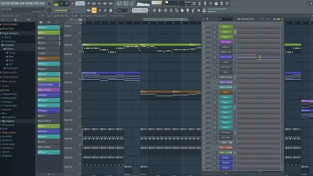Click the countdown before recording icon

[x=100, y=3]
